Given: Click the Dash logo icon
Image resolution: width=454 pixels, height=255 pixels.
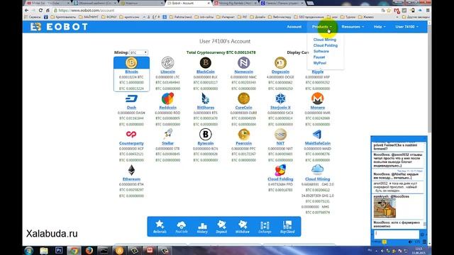Looking at the screenshot, I should click(x=131, y=98).
